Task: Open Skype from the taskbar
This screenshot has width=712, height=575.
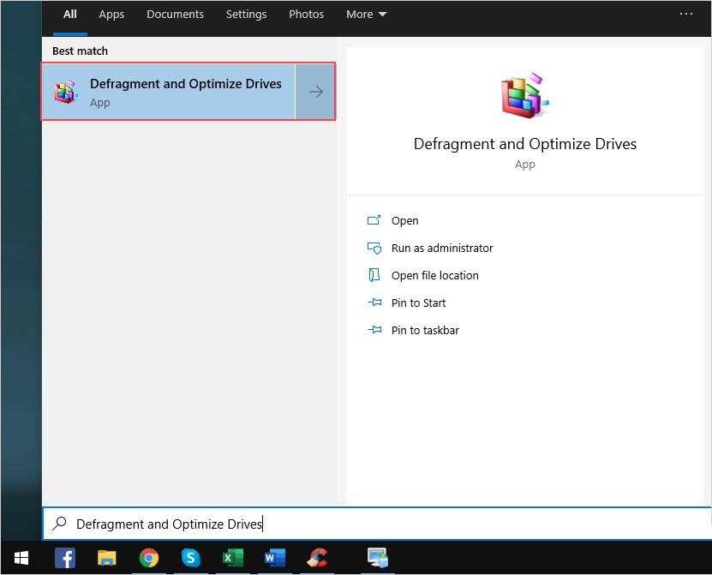Action: tap(190, 558)
